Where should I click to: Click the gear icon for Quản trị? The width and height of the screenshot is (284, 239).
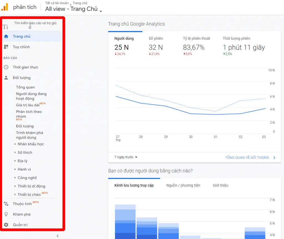6,225
